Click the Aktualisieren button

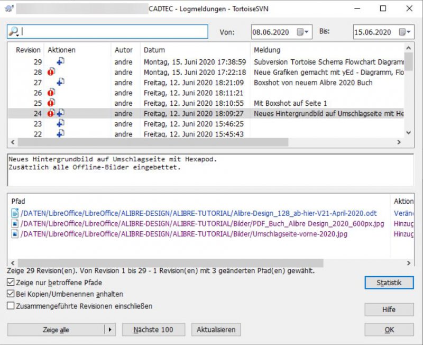coord(216,330)
